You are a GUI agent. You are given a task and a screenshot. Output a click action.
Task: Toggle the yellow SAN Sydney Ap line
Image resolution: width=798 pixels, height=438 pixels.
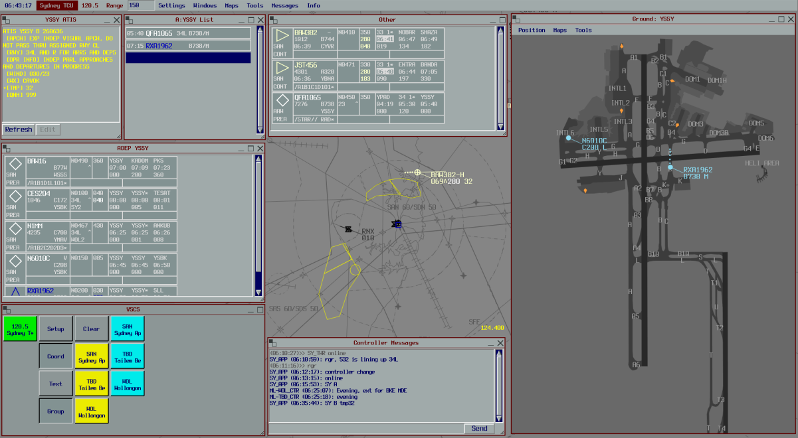[92, 356]
